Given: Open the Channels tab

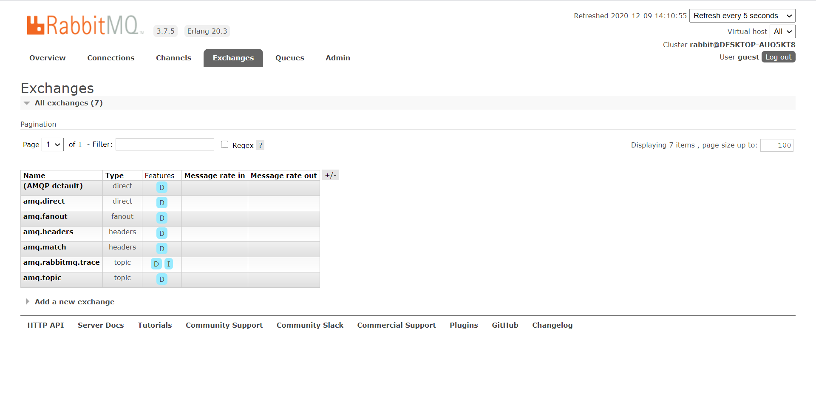Looking at the screenshot, I should click(173, 58).
